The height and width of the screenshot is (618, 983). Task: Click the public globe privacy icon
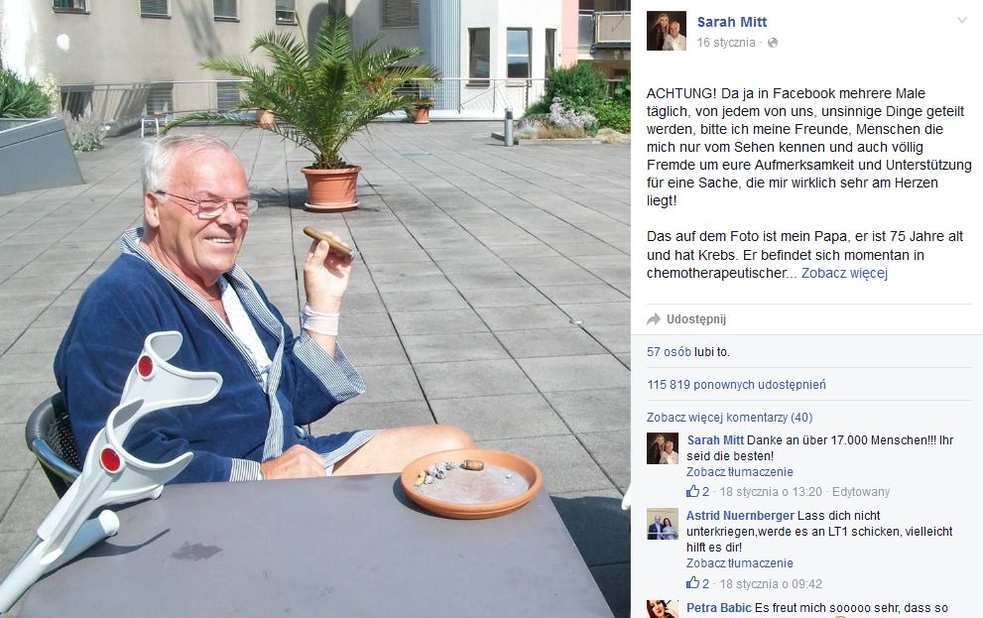tap(773, 43)
